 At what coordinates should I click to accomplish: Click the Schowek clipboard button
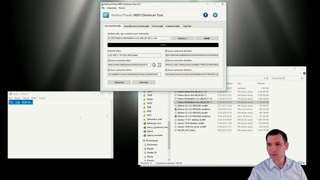[x=143, y=82]
